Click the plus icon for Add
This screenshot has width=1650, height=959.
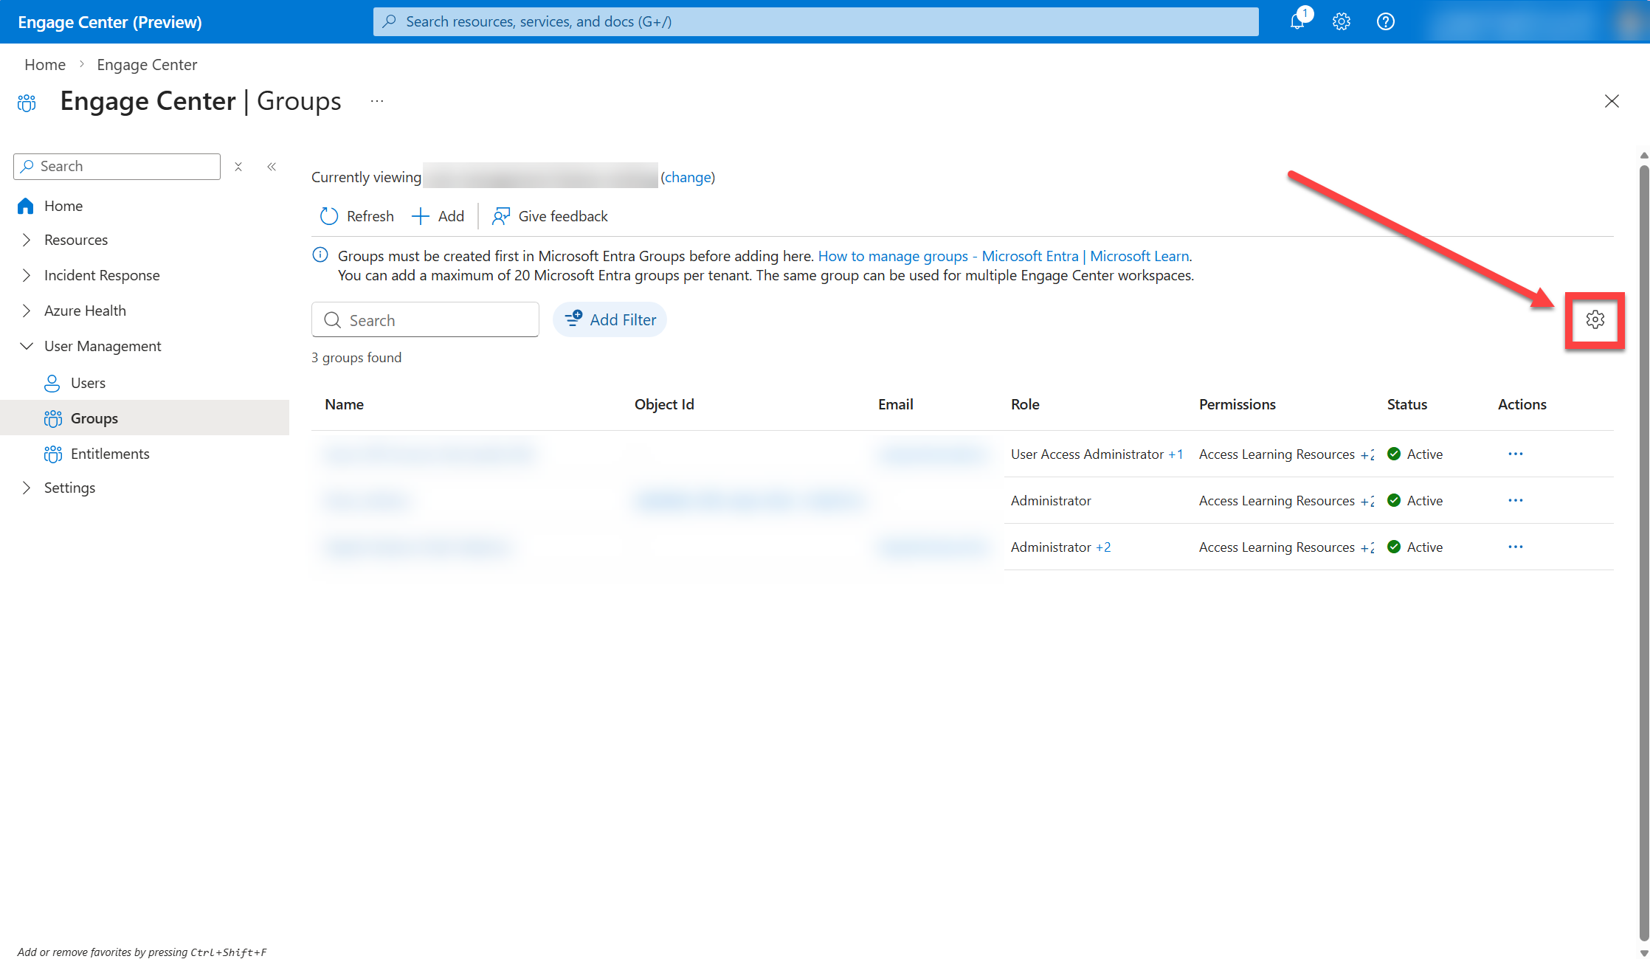click(420, 216)
